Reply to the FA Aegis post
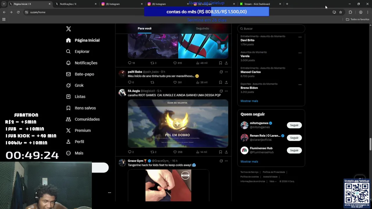Viewport: 372px width, 209px height. click(130, 152)
